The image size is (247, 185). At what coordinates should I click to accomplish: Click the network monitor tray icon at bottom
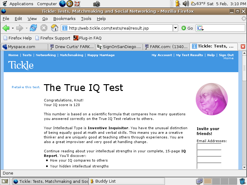[x=199, y=181]
